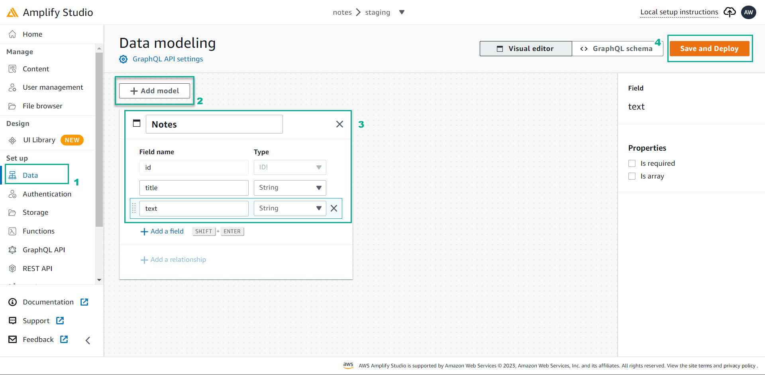The height and width of the screenshot is (375, 765).
Task: Click sidebar scrollbar up arrow
Action: (x=99, y=48)
